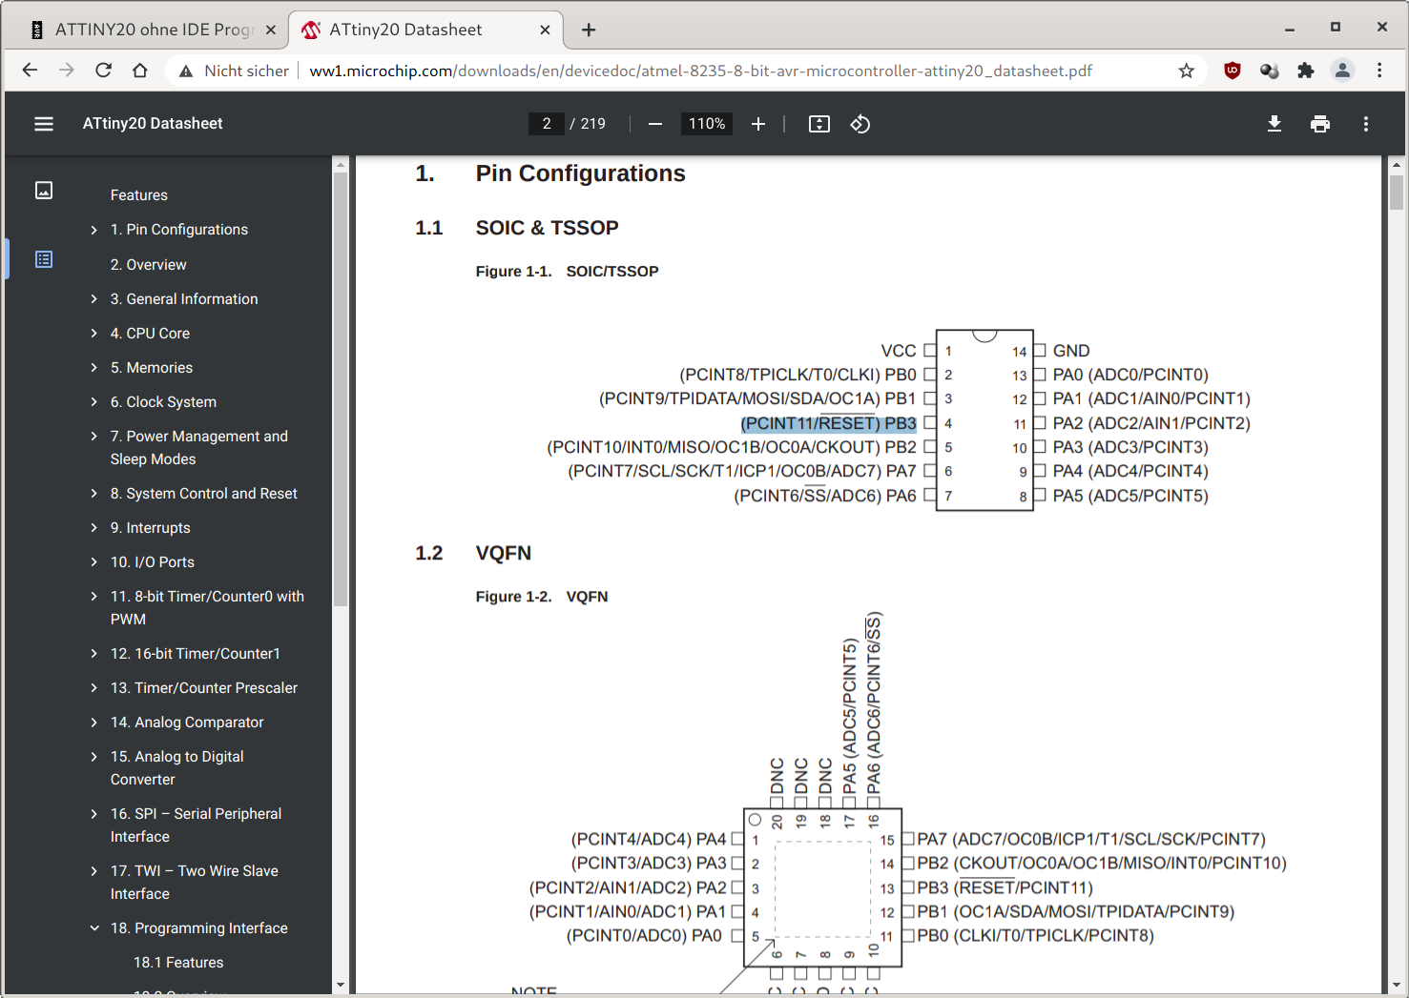Expand 7. Power Management outline entry
This screenshot has width=1409, height=998.
coord(93,437)
